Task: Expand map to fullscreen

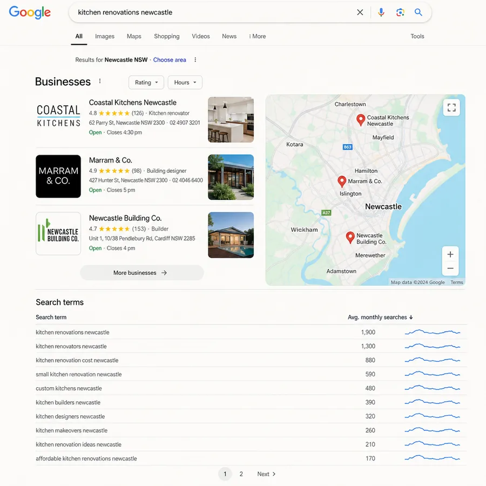Action: tap(451, 107)
